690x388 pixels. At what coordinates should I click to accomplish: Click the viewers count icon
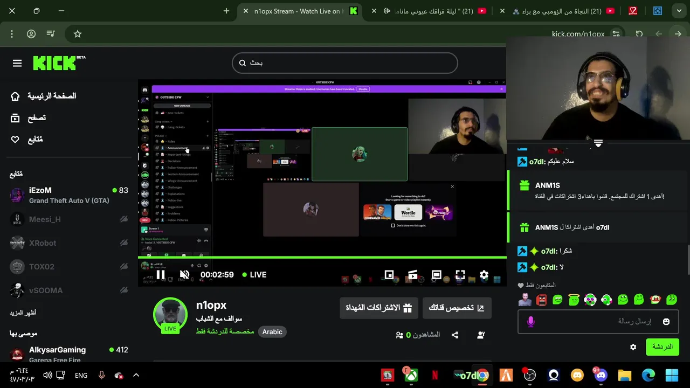[399, 335]
